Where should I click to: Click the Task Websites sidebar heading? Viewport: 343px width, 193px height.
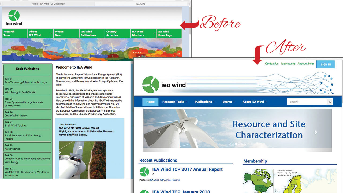tap(27, 69)
